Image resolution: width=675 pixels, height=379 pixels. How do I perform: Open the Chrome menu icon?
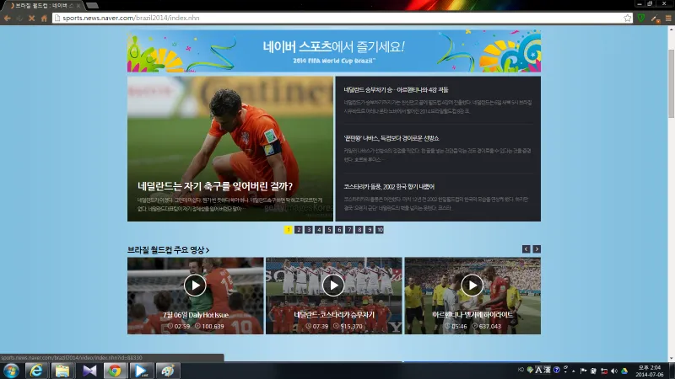[x=668, y=18]
